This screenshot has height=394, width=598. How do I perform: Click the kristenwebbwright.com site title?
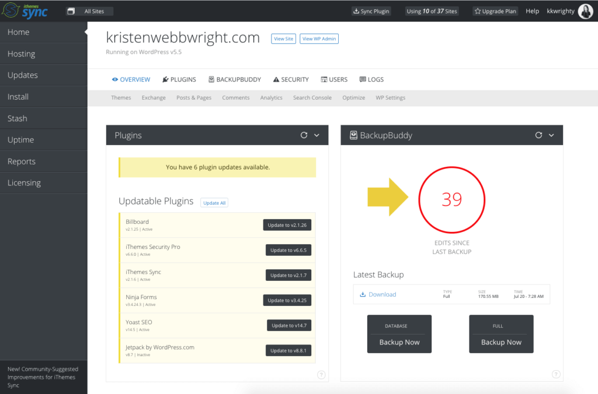183,38
